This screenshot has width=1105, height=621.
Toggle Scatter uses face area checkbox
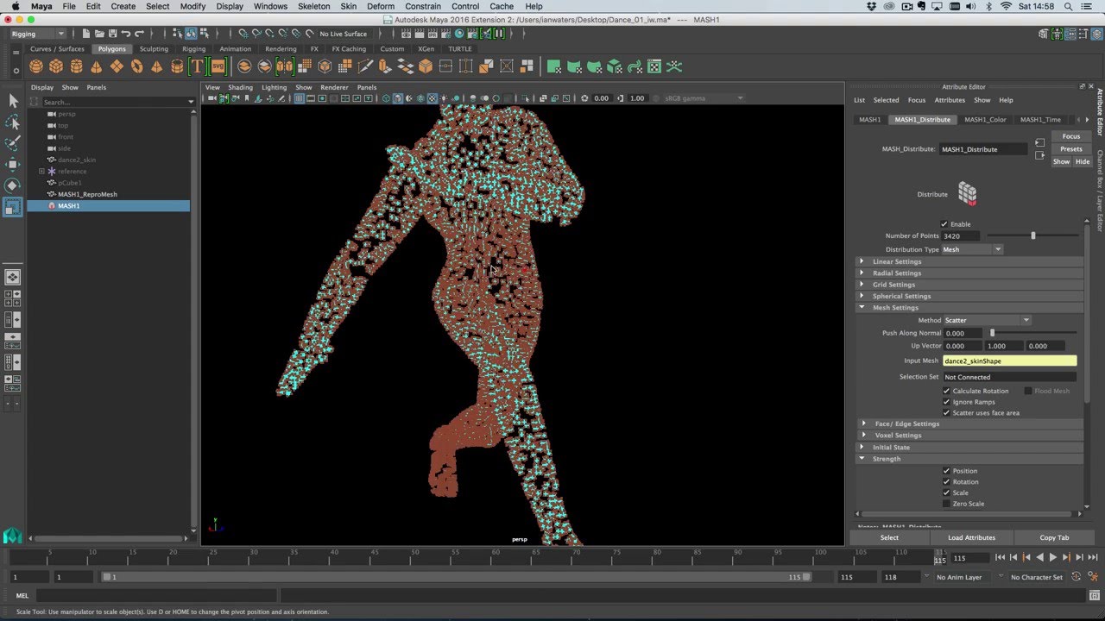tap(946, 412)
